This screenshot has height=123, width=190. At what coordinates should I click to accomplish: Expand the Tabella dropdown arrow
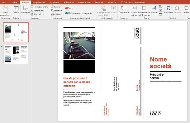16,15
